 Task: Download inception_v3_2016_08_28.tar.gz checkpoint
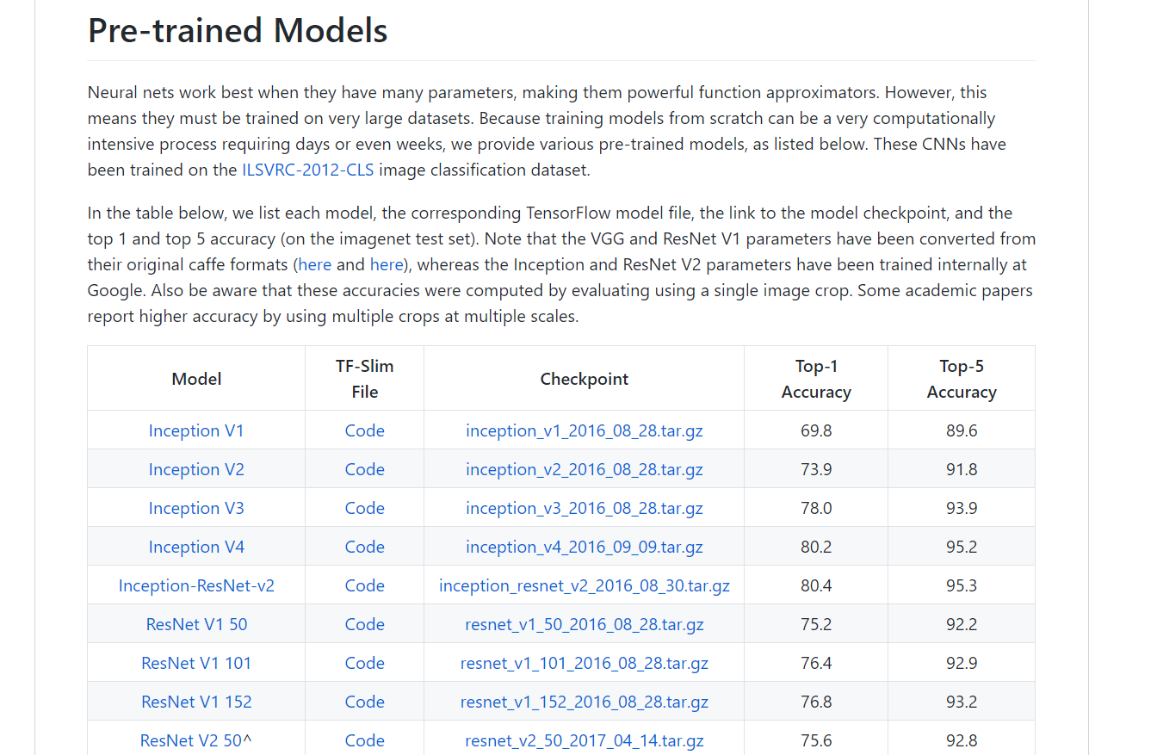(x=584, y=508)
